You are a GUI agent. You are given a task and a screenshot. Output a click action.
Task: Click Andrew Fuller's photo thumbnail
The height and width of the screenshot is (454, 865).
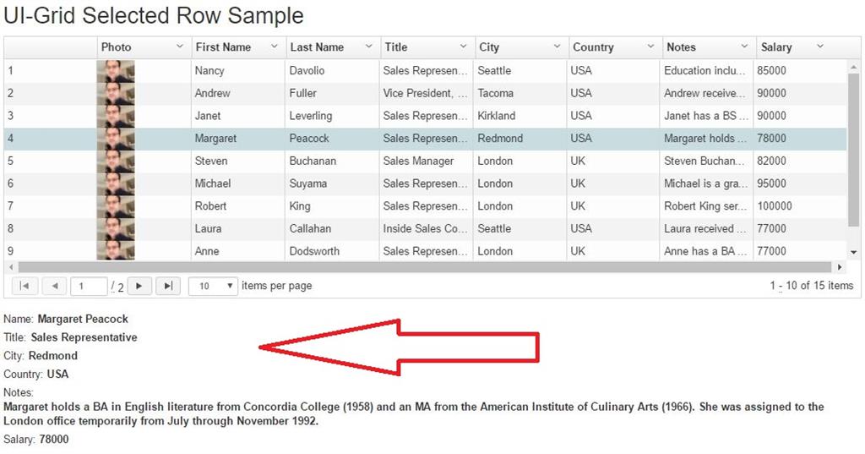pos(116,94)
